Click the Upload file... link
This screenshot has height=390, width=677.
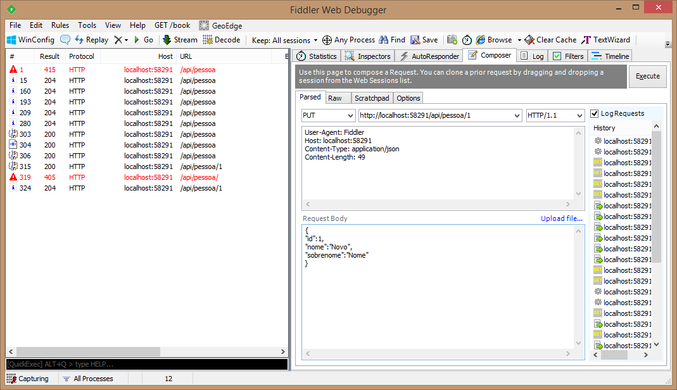tap(561, 218)
